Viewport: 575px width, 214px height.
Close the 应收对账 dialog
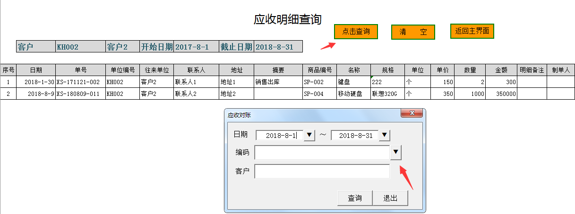coord(411,113)
